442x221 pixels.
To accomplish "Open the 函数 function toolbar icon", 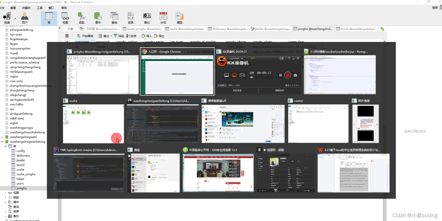I will (81, 18).
